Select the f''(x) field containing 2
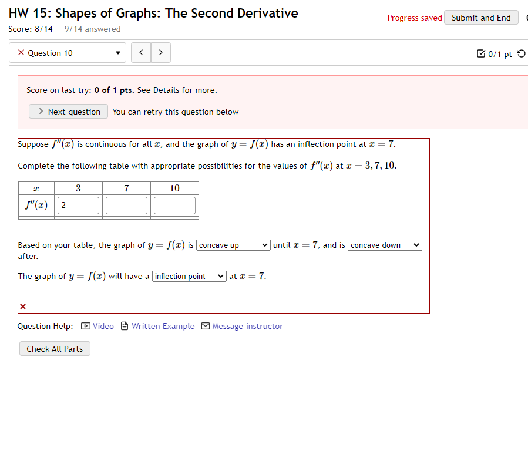528x461 pixels. pos(78,205)
